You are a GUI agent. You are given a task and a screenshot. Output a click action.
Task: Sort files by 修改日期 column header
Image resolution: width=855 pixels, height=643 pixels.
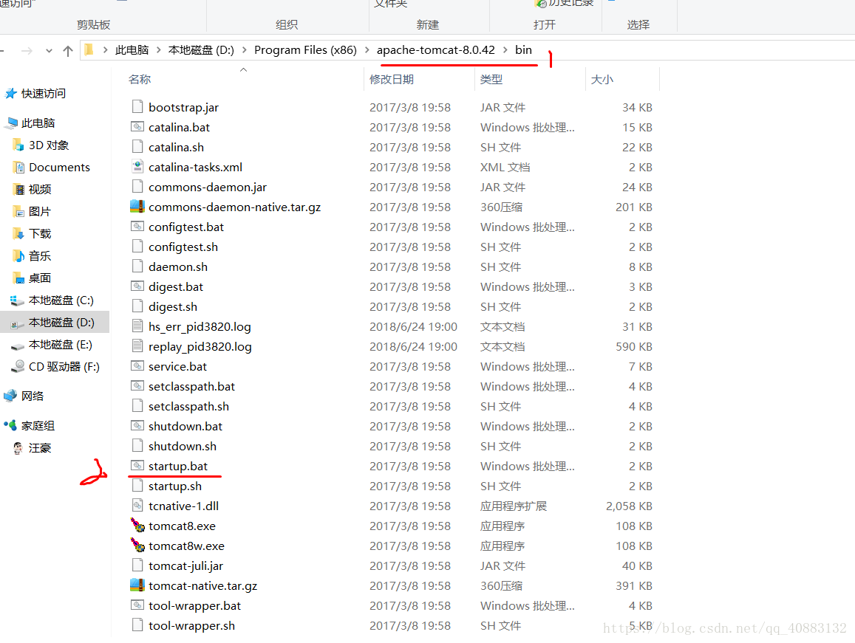(x=392, y=80)
